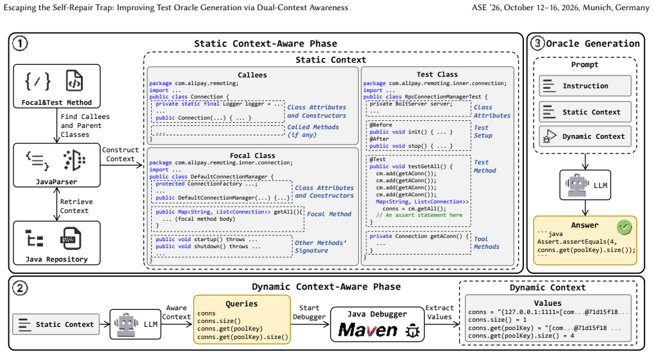The height and width of the screenshot is (355, 654).
Task: Click 'private BoltServer server;' line
Action: pos(411,104)
